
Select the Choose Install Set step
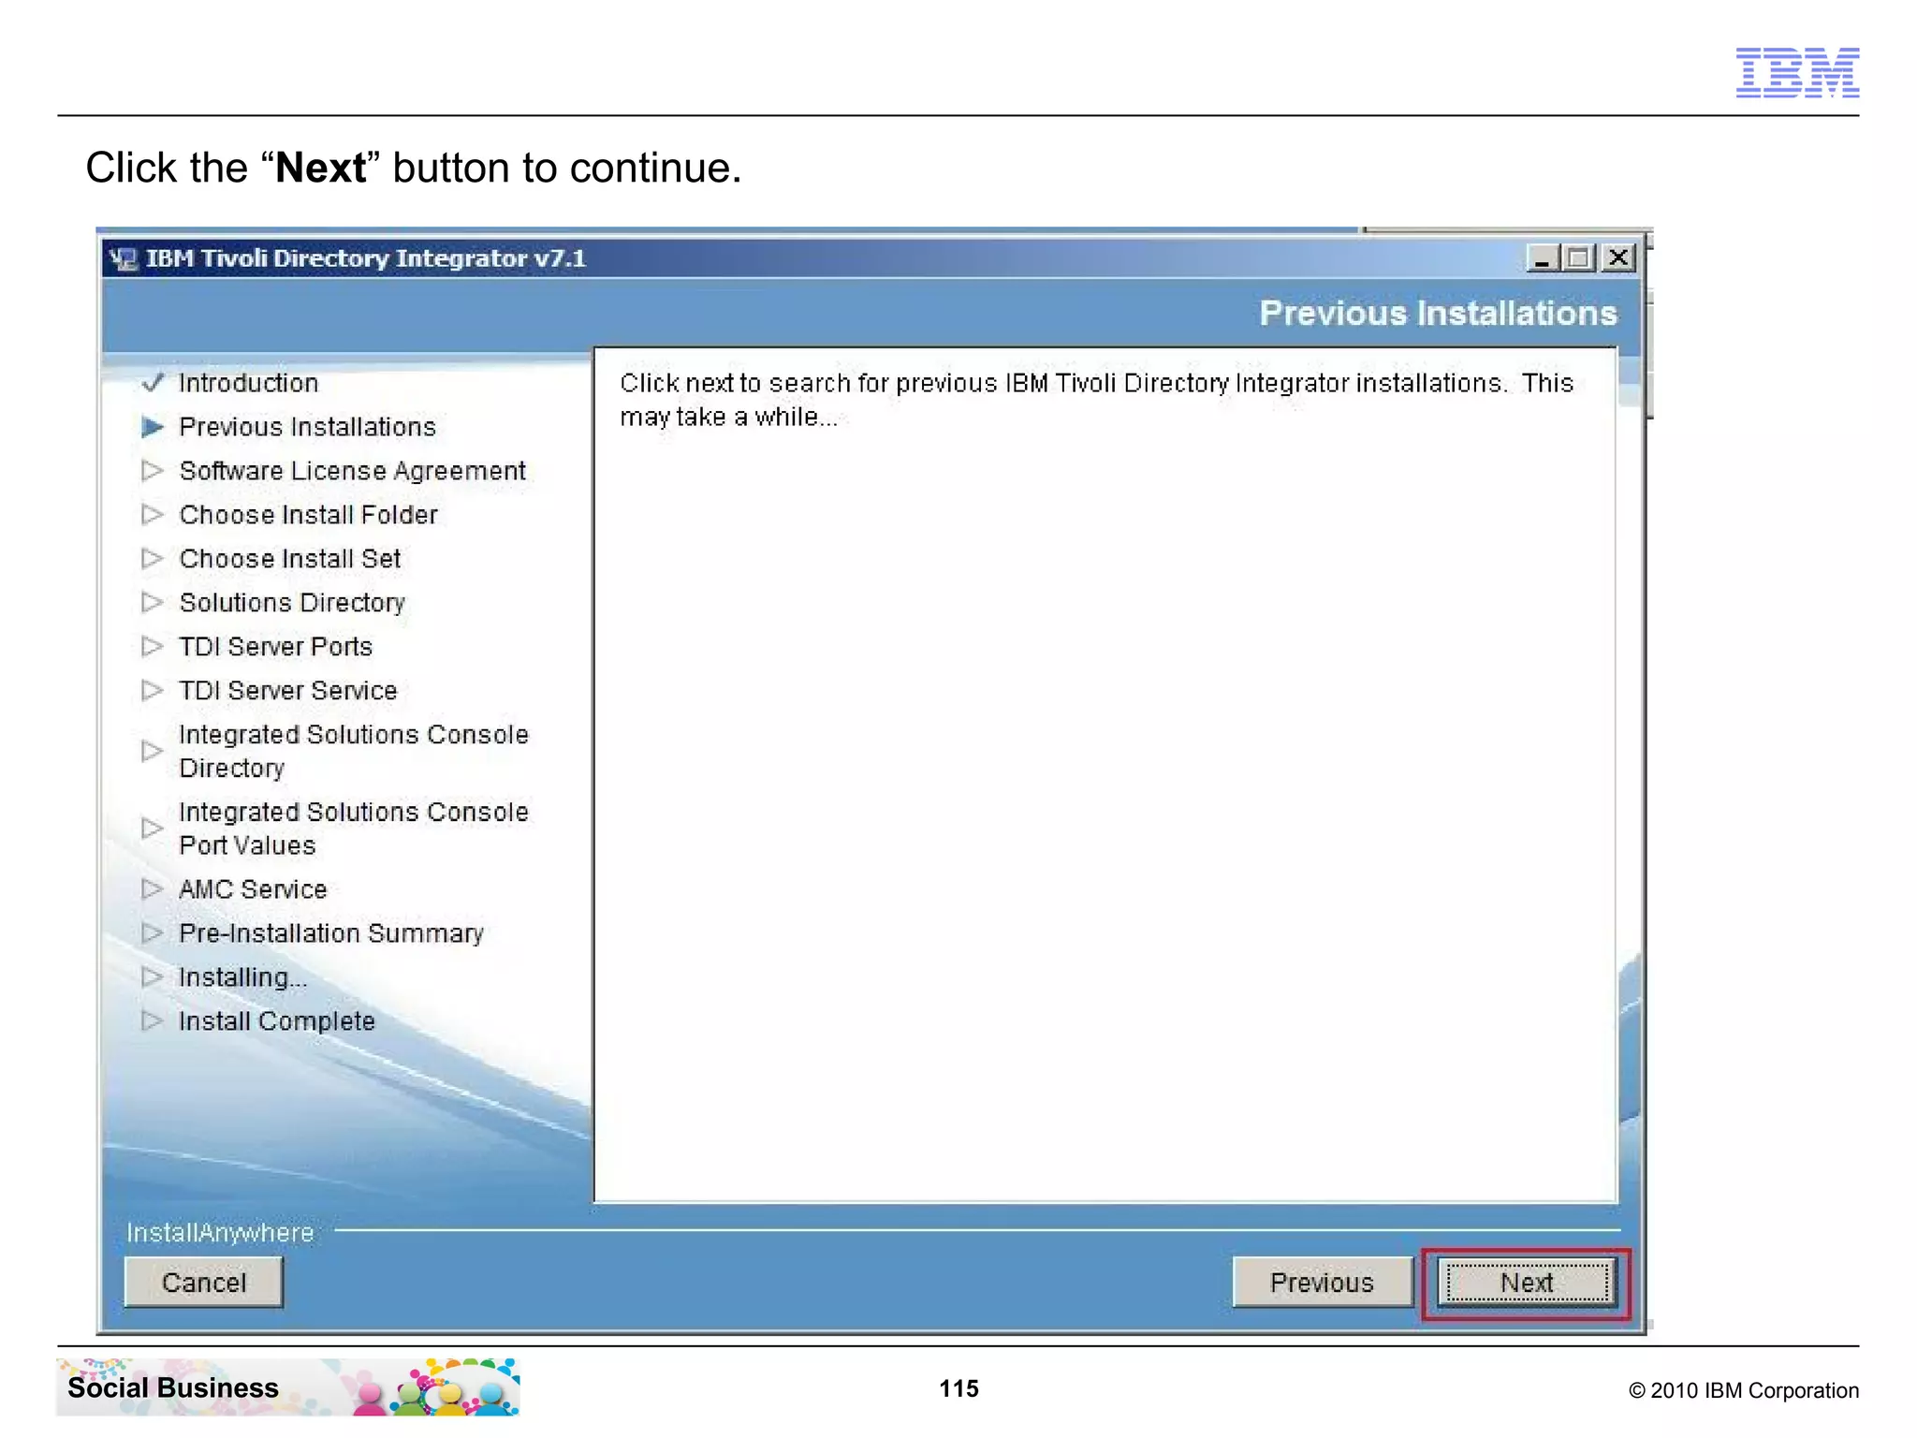(x=289, y=559)
